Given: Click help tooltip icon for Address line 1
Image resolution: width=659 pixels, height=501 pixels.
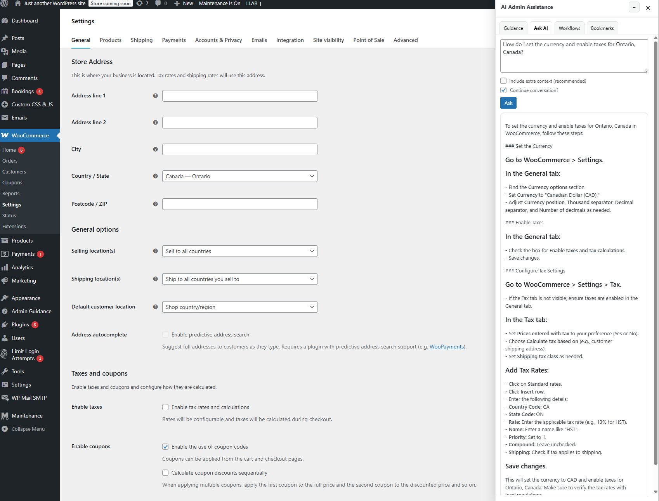Looking at the screenshot, I should click(x=155, y=96).
